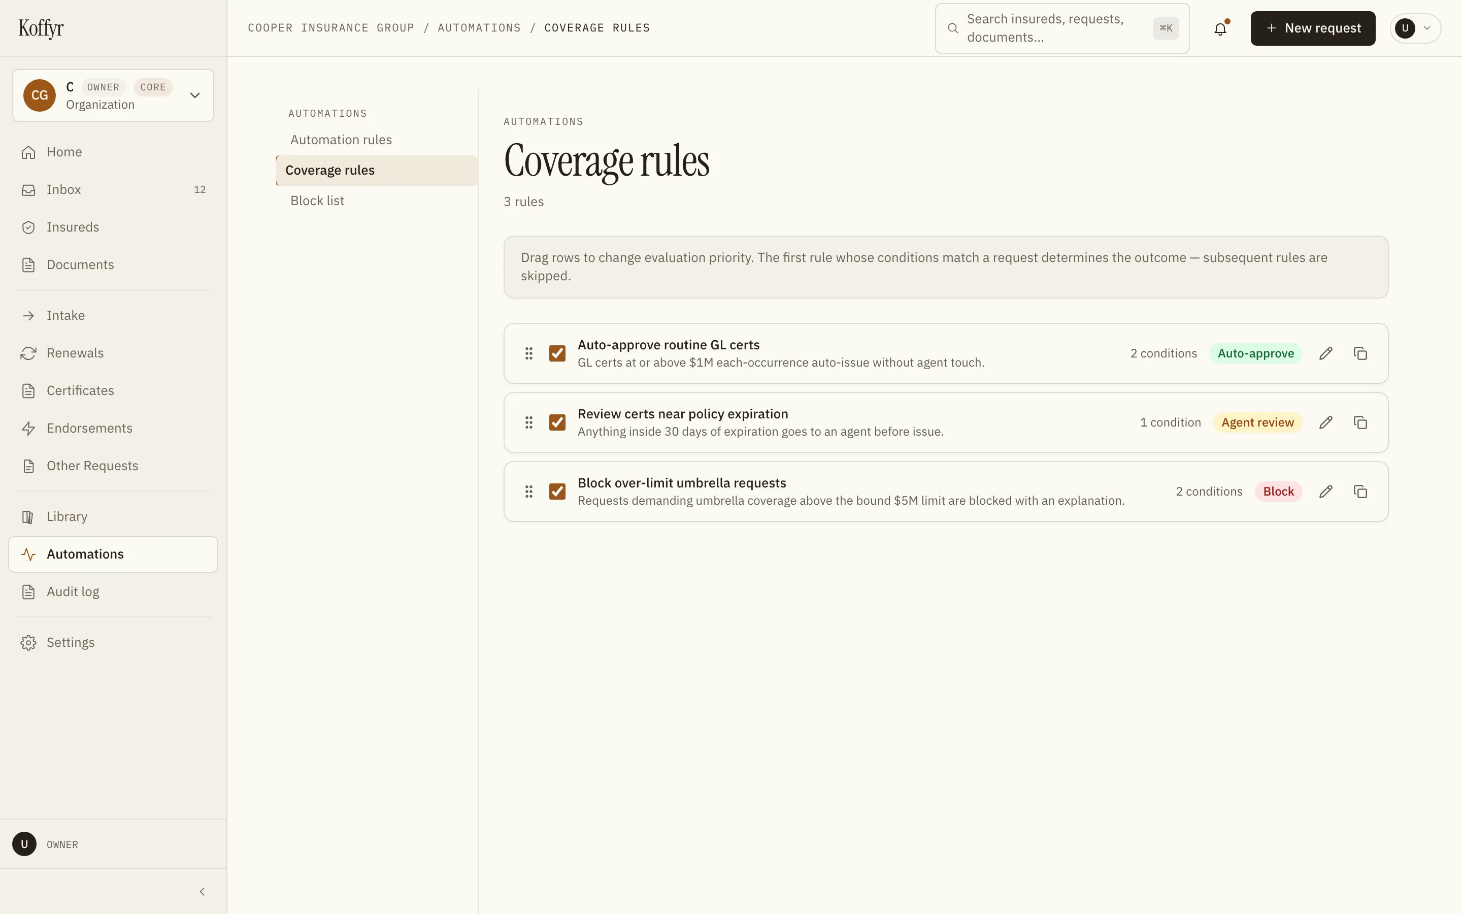Viewport: 1462px width, 914px height.
Task: Focus the search insureds, requests, documents field
Action: click(1062, 28)
